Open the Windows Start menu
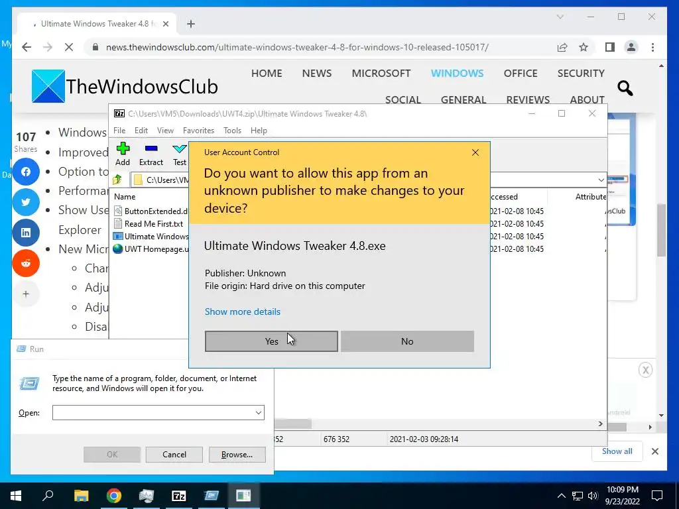Viewport: 679px width, 509px height. tap(16, 496)
